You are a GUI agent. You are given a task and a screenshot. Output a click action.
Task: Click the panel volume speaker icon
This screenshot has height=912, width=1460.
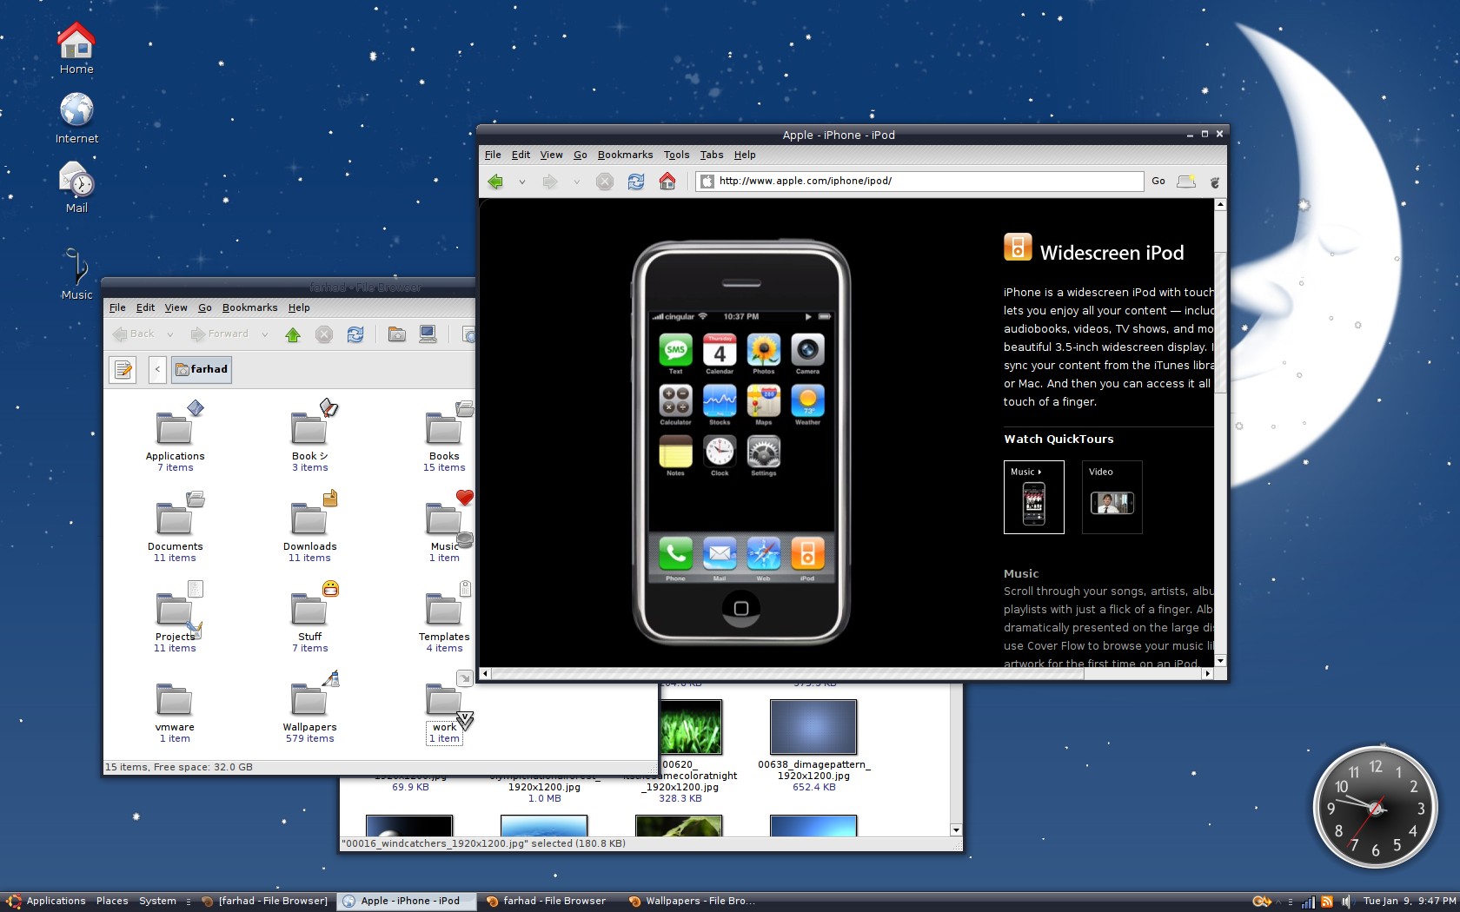click(1345, 902)
